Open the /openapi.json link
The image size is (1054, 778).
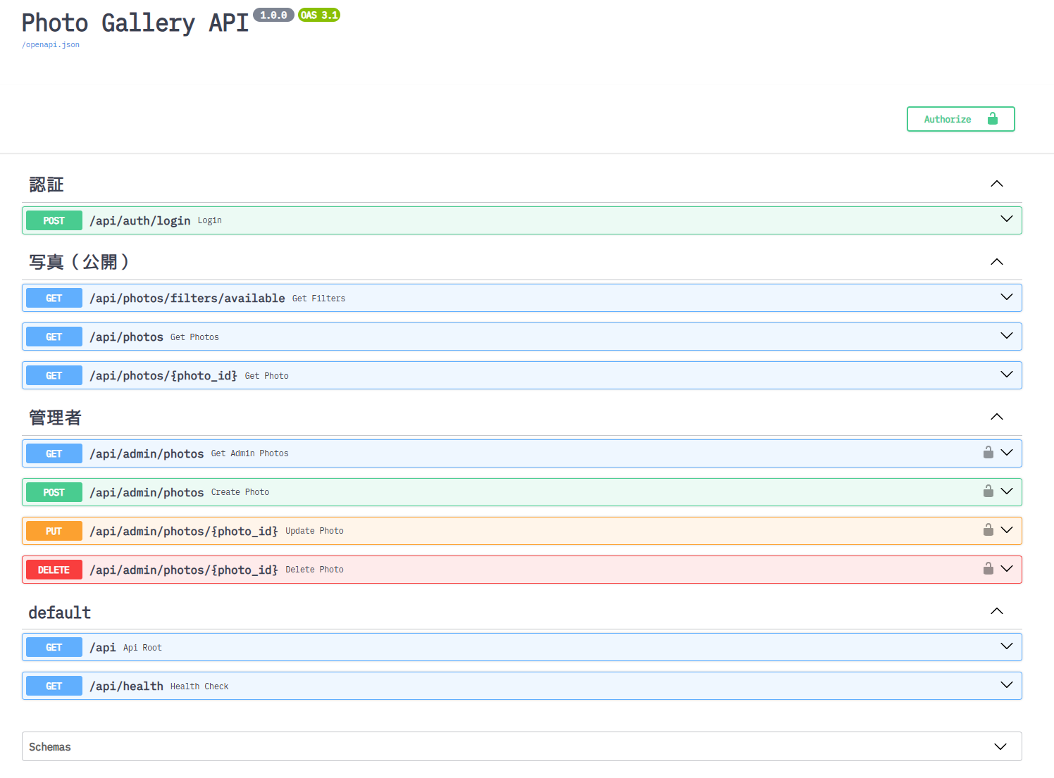[x=51, y=45]
